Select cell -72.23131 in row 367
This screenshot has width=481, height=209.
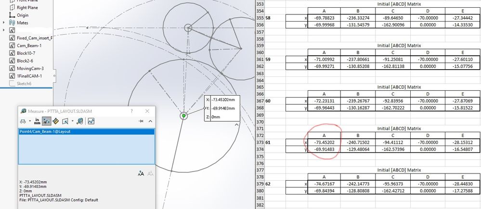click(324, 101)
